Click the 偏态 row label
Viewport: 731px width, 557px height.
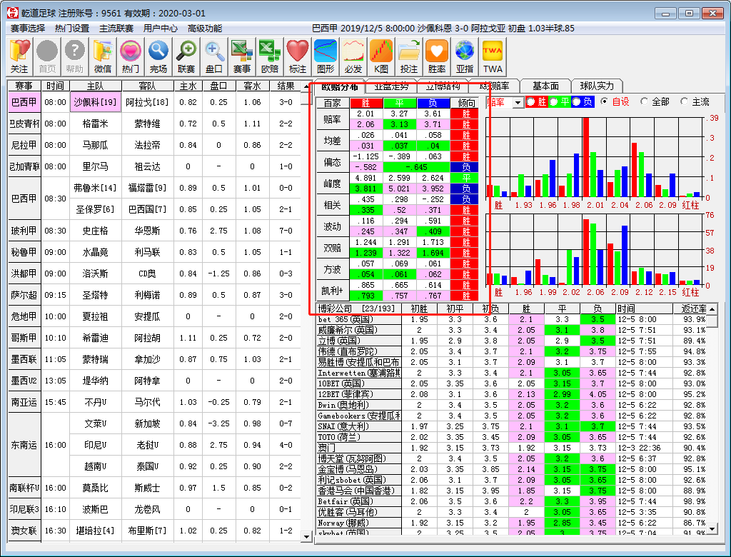pyautogui.click(x=333, y=162)
